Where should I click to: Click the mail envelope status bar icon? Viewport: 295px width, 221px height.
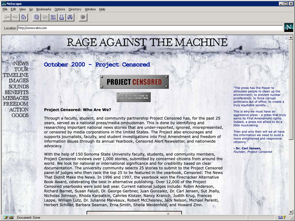point(280,218)
